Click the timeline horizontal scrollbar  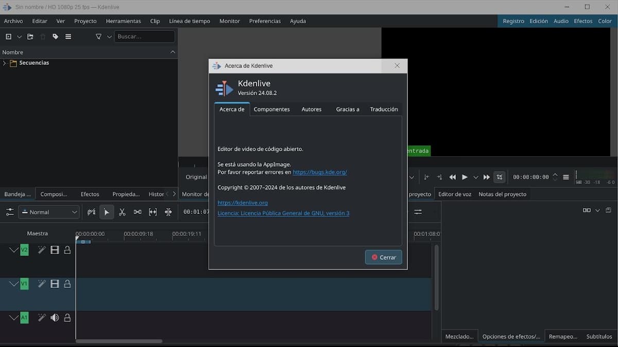(x=119, y=341)
